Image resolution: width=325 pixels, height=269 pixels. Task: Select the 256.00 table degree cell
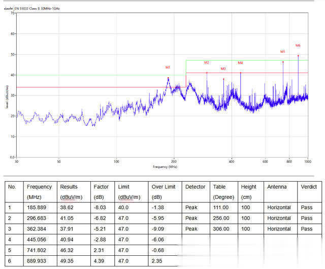pos(221,218)
